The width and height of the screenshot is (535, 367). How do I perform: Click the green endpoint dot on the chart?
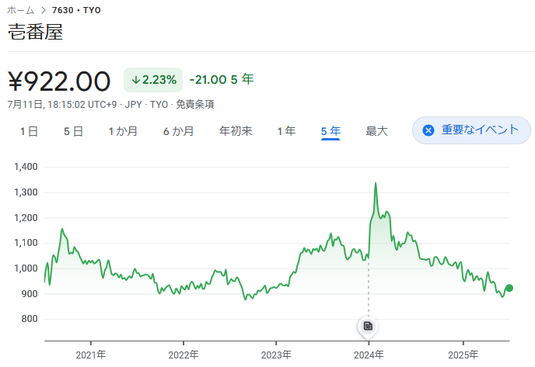point(509,288)
